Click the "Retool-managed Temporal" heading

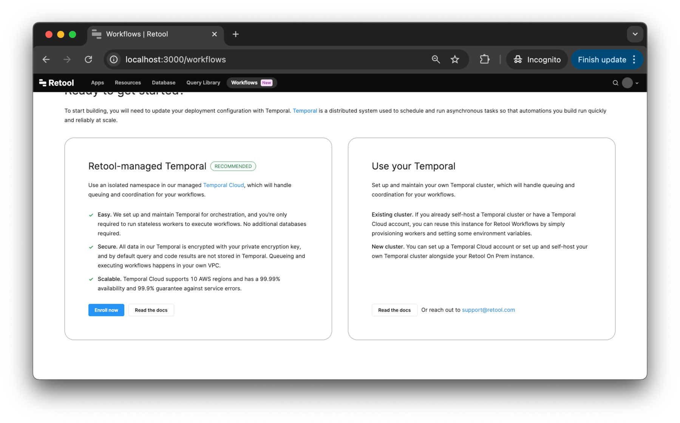point(147,166)
